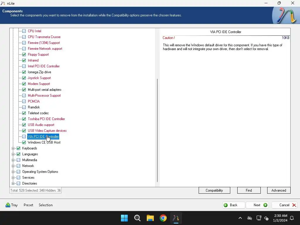Launch Google Chrome from the taskbar
Image resolution: width=300 pixels, height=225 pixels.
(163, 218)
